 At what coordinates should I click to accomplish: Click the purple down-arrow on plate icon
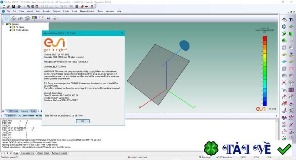(291, 103)
